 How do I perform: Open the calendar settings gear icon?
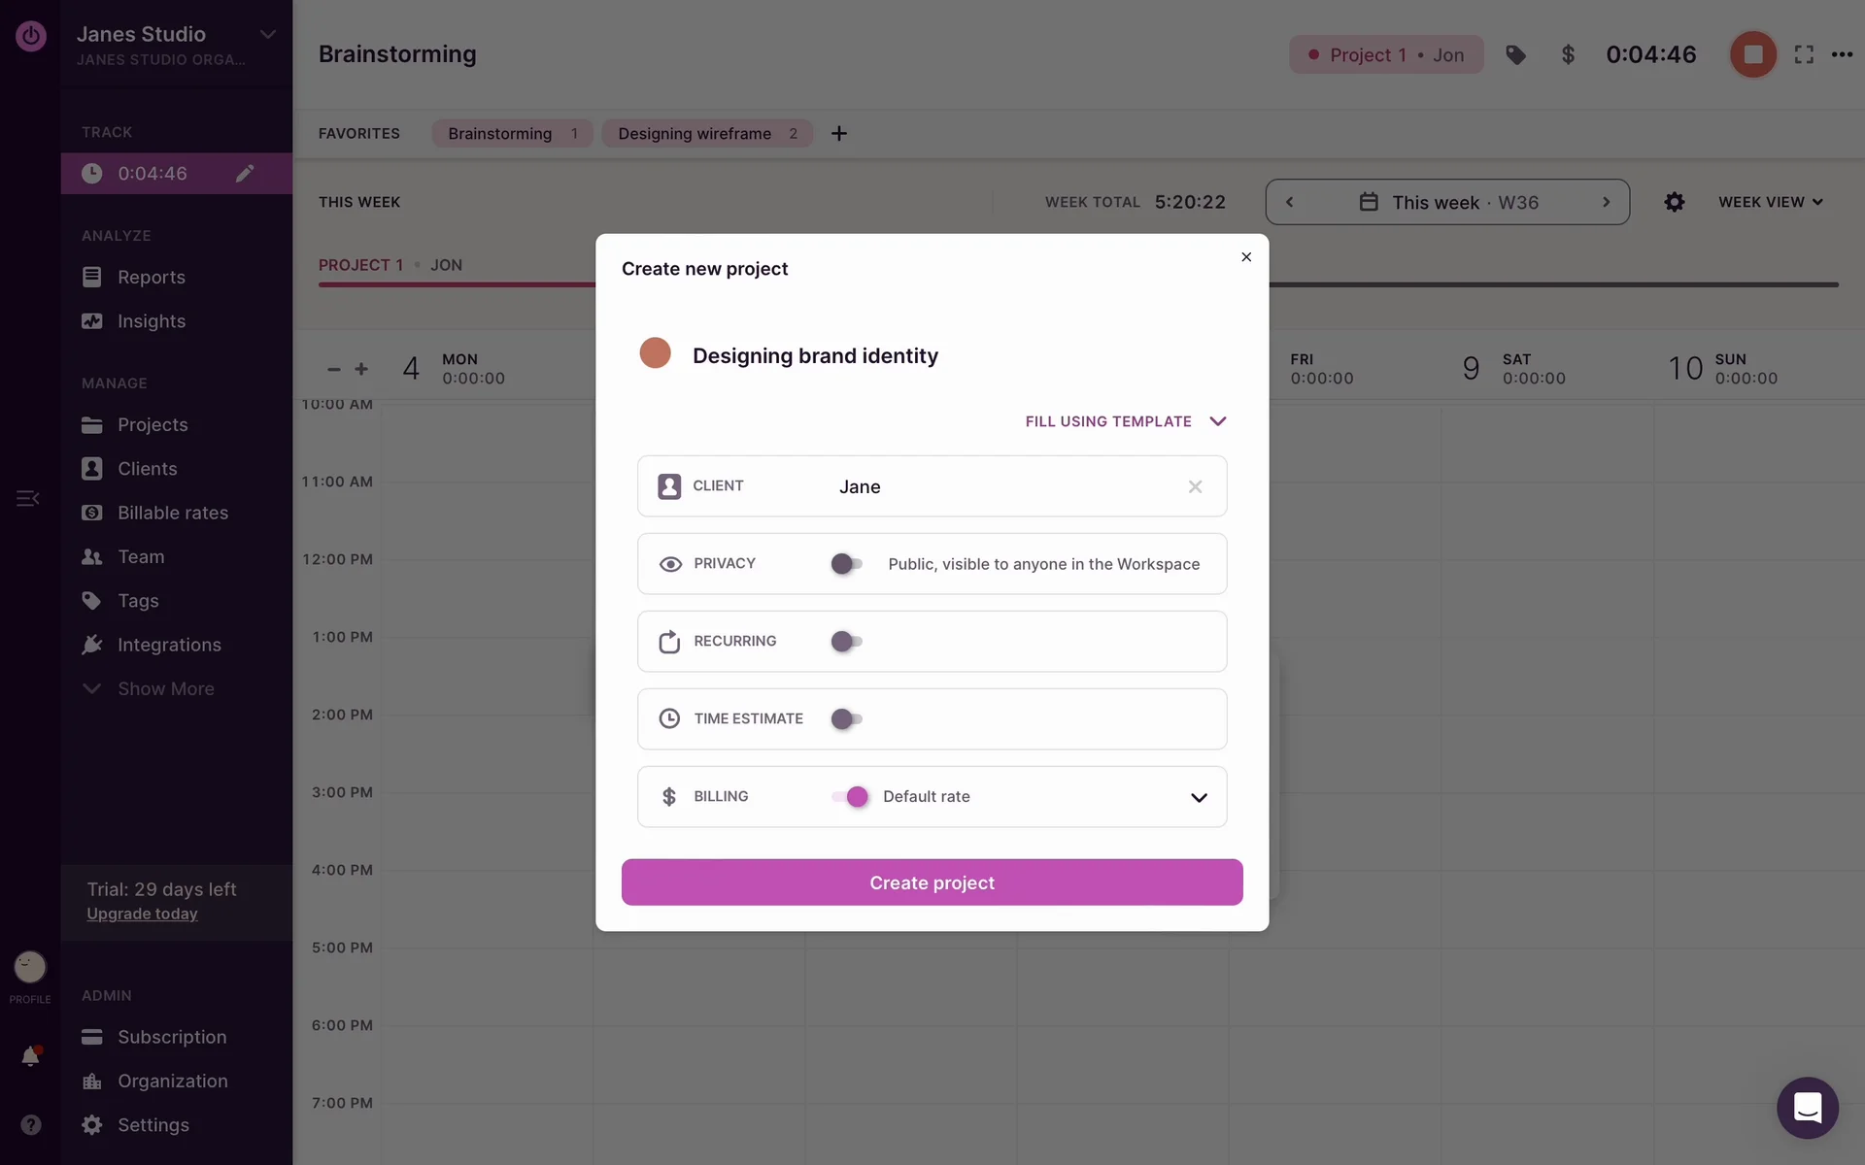pos(1674,202)
